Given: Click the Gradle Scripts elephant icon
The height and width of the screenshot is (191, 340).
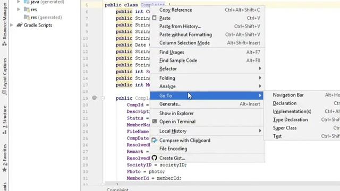Looking at the screenshot, I should (19, 25).
